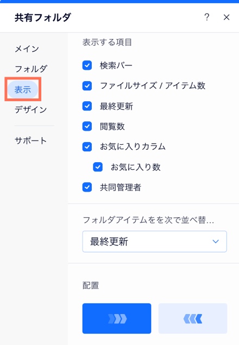
Task: Toggle the お気に入りカラム checkbox
Action: point(87,146)
